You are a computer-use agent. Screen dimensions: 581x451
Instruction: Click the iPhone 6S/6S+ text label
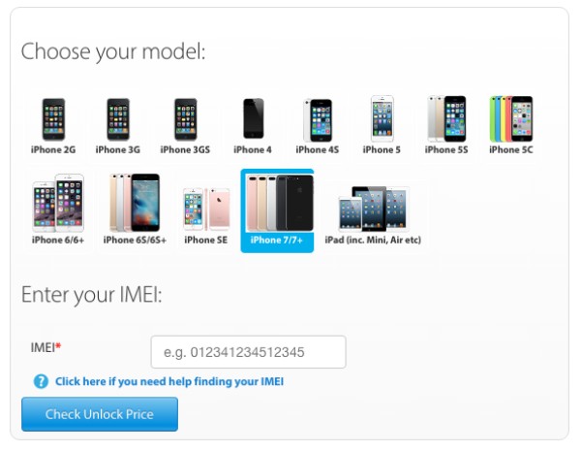tap(135, 241)
